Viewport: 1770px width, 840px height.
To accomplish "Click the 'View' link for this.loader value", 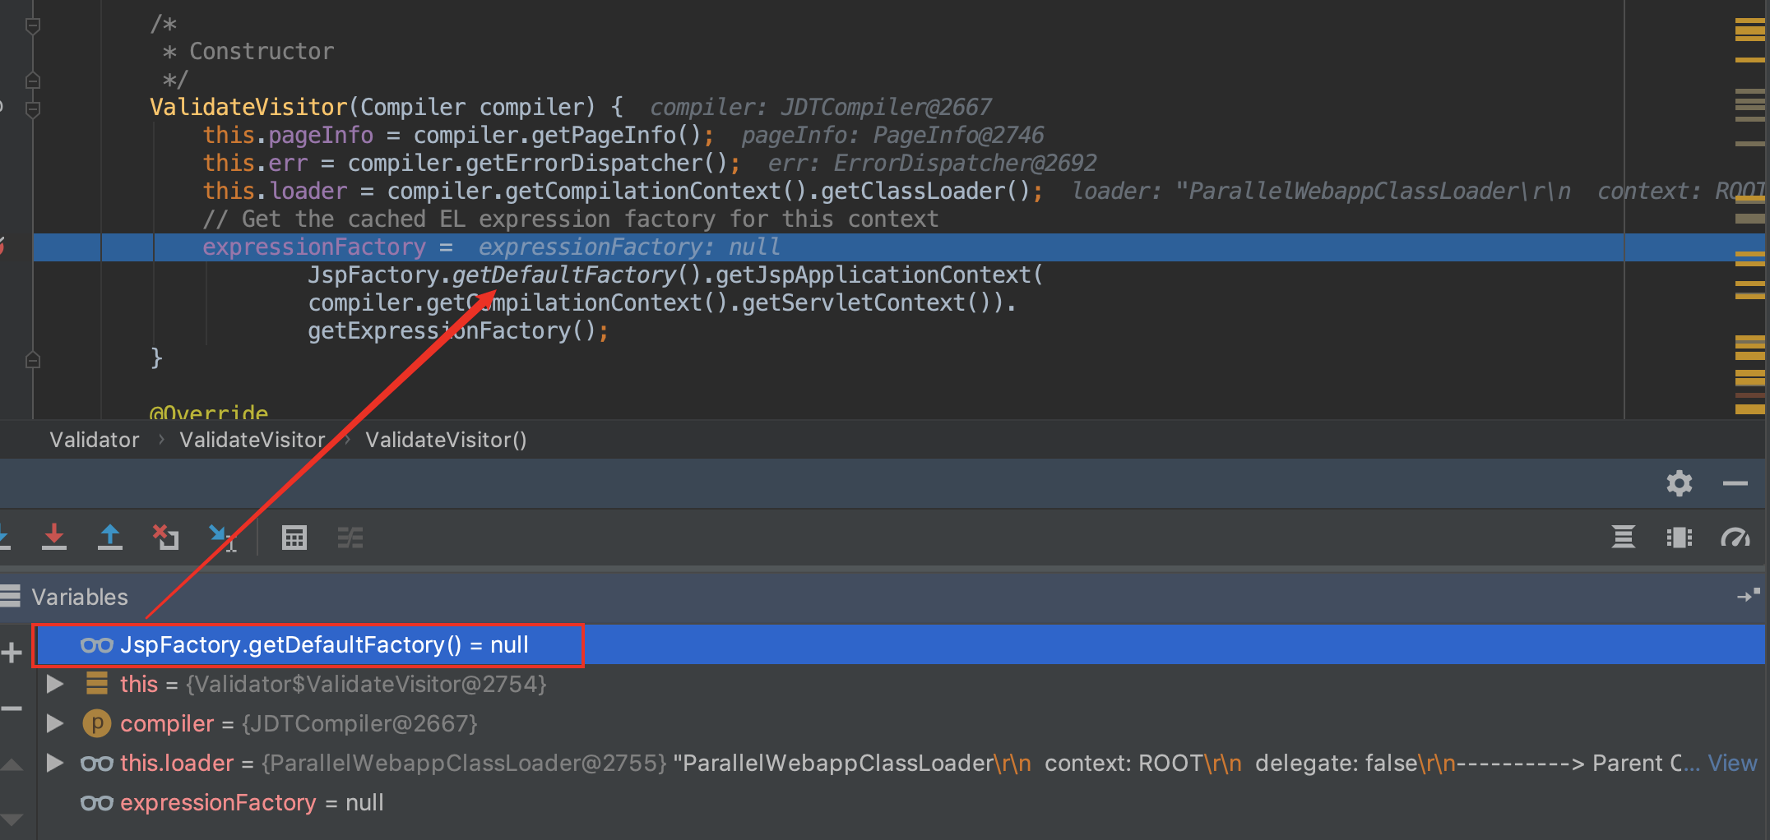I will coord(1732,764).
